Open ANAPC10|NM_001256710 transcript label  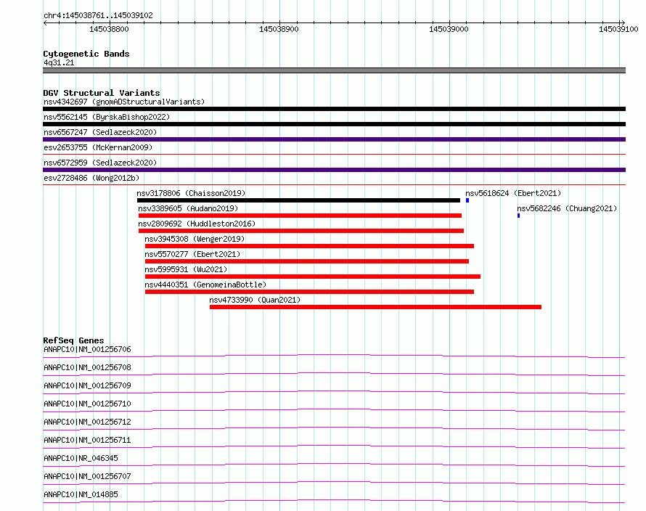point(87,404)
